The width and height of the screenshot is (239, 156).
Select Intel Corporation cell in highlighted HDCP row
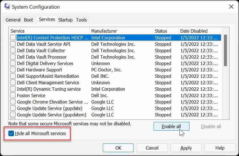108,38
